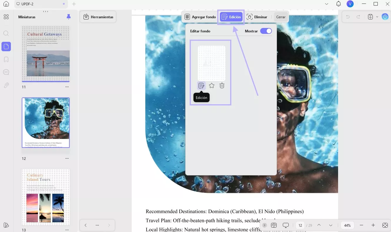This screenshot has width=391, height=232.
Task: Expand the tab list dropdown chevron
Action: pos(327,4)
